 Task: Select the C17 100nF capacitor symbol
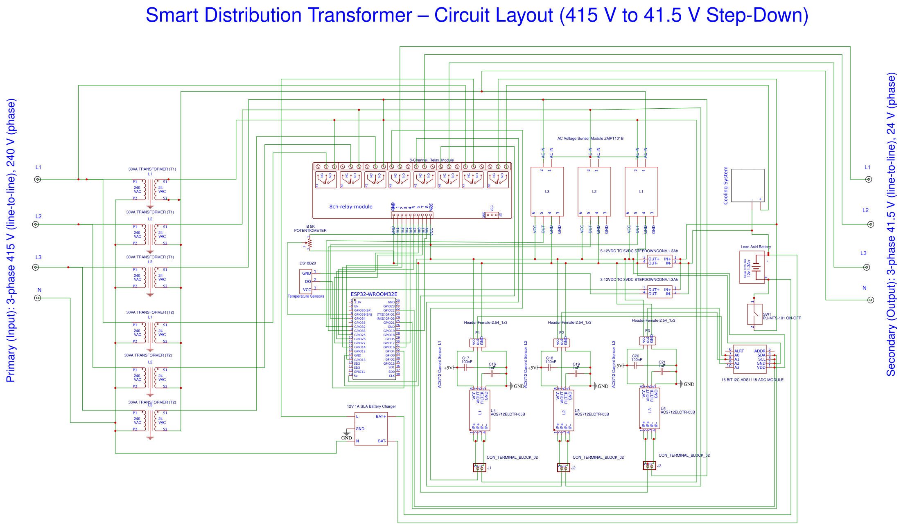point(465,368)
